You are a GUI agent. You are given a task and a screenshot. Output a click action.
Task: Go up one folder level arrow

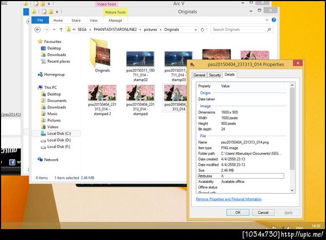click(x=61, y=30)
